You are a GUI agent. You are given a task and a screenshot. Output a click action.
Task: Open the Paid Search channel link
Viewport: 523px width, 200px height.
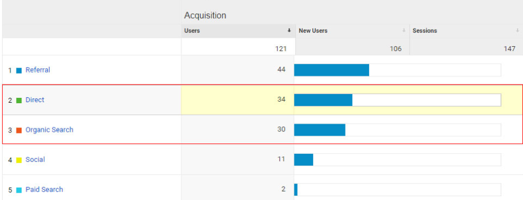pos(44,190)
